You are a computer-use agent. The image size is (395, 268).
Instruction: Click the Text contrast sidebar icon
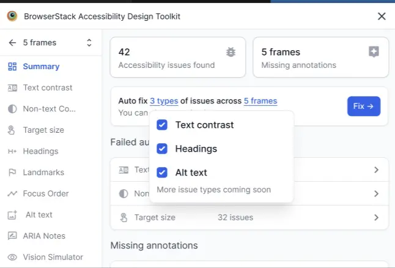point(12,87)
